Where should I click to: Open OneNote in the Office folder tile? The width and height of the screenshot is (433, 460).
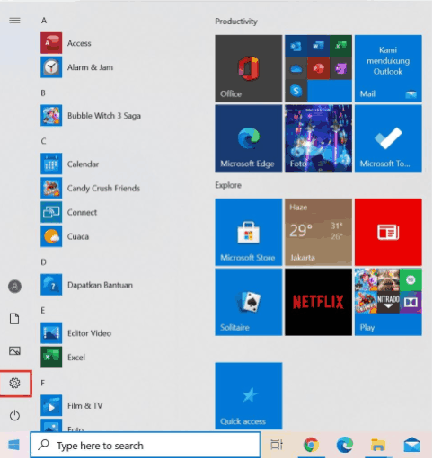340,68
